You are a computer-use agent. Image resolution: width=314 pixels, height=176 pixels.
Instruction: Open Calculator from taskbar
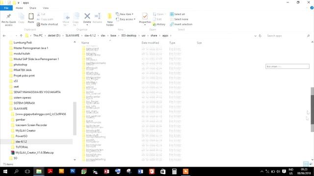pos(174,172)
